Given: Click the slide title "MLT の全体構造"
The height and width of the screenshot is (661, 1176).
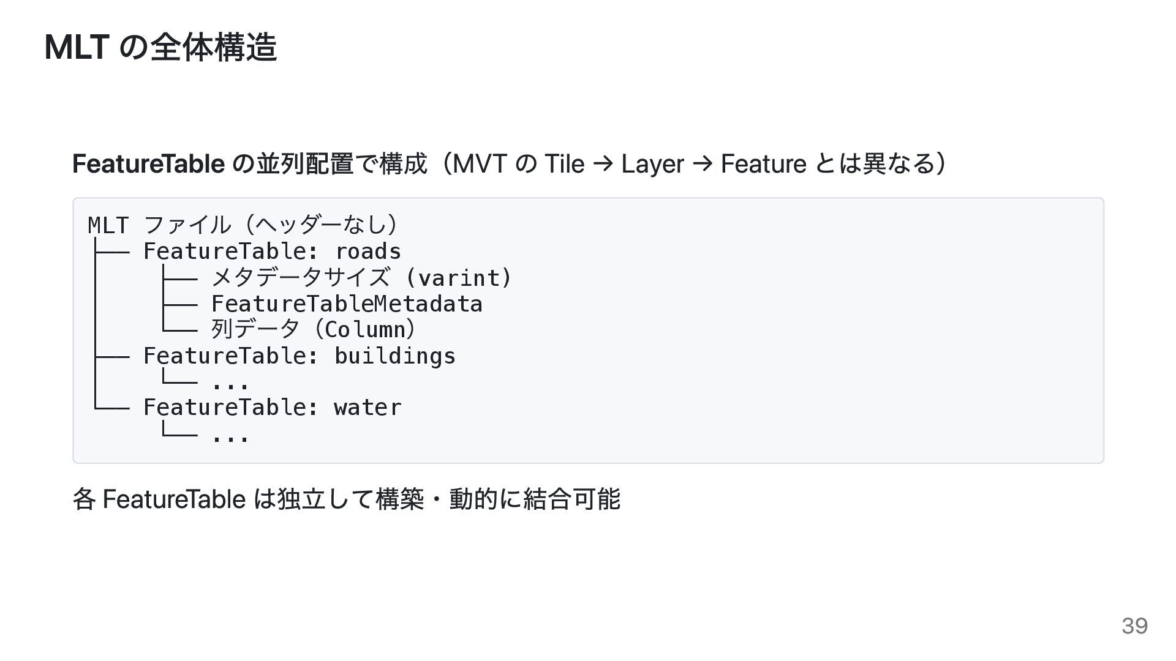Looking at the screenshot, I should click(160, 48).
